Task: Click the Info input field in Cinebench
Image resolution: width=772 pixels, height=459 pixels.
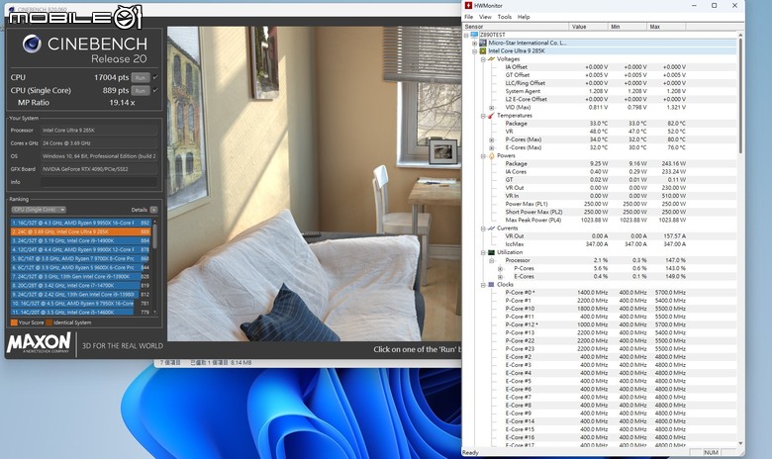Action: click(x=99, y=182)
